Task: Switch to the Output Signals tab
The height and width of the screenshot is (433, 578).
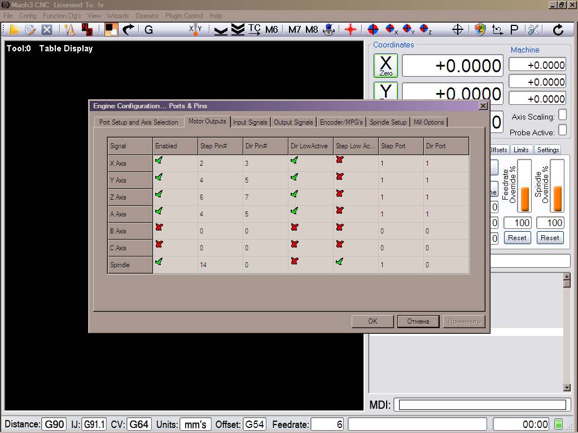Action: [x=294, y=122]
